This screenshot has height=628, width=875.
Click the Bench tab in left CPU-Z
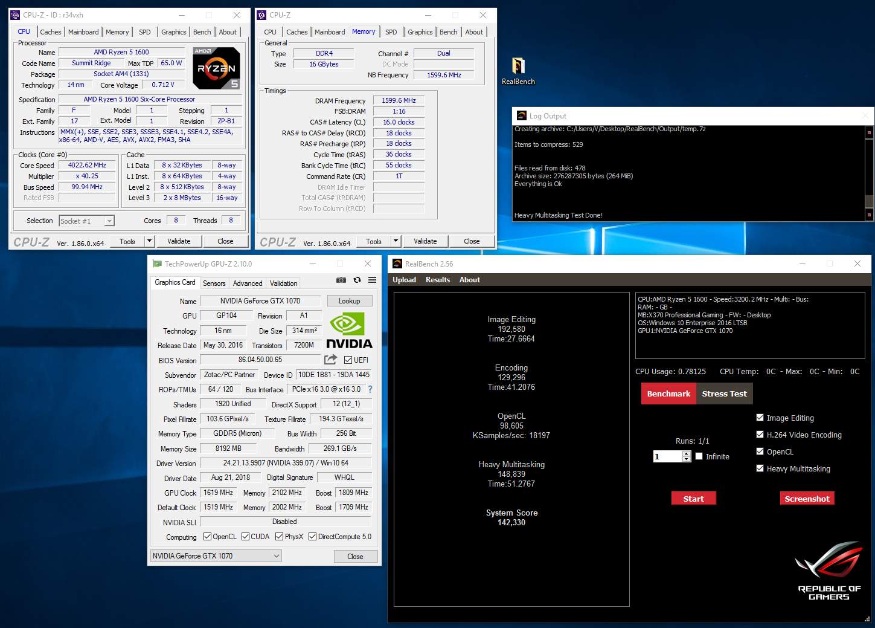[x=202, y=32]
